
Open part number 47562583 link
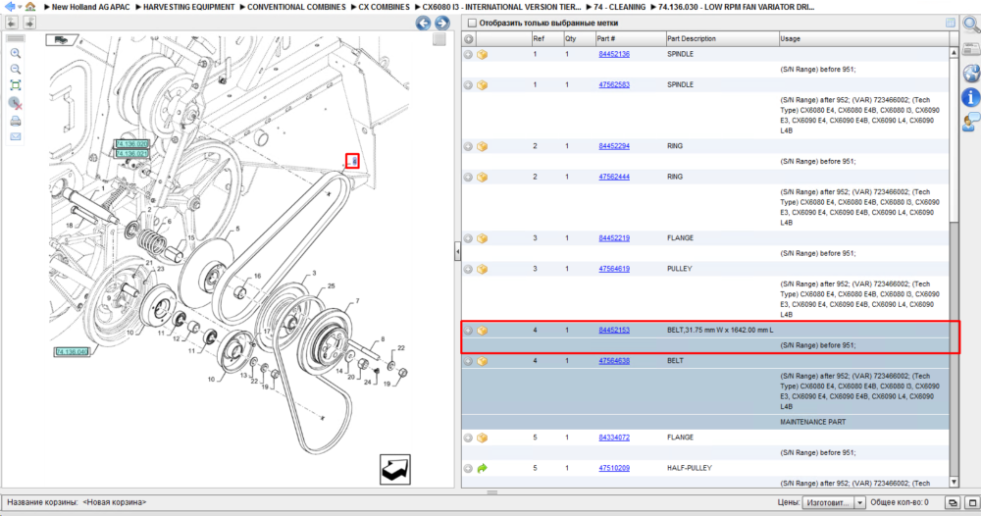tap(614, 85)
